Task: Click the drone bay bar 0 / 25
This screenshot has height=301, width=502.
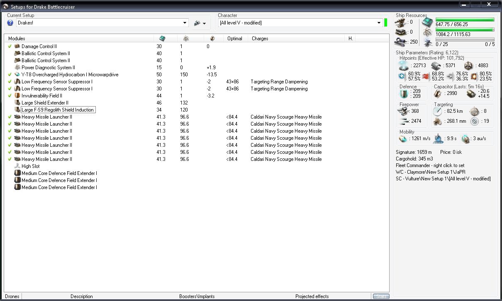Action: (465, 39)
